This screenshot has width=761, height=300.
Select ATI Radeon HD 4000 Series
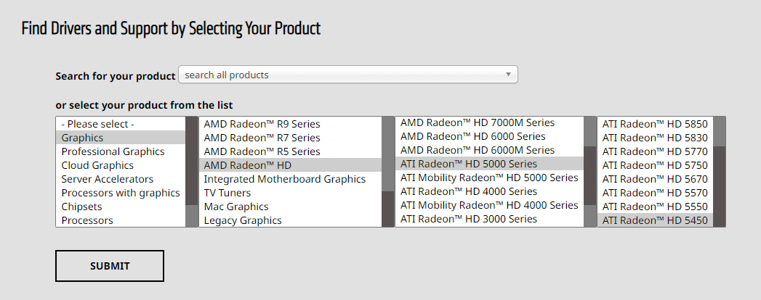coord(469,191)
